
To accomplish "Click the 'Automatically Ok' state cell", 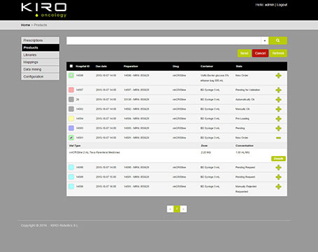I will coord(245,99).
